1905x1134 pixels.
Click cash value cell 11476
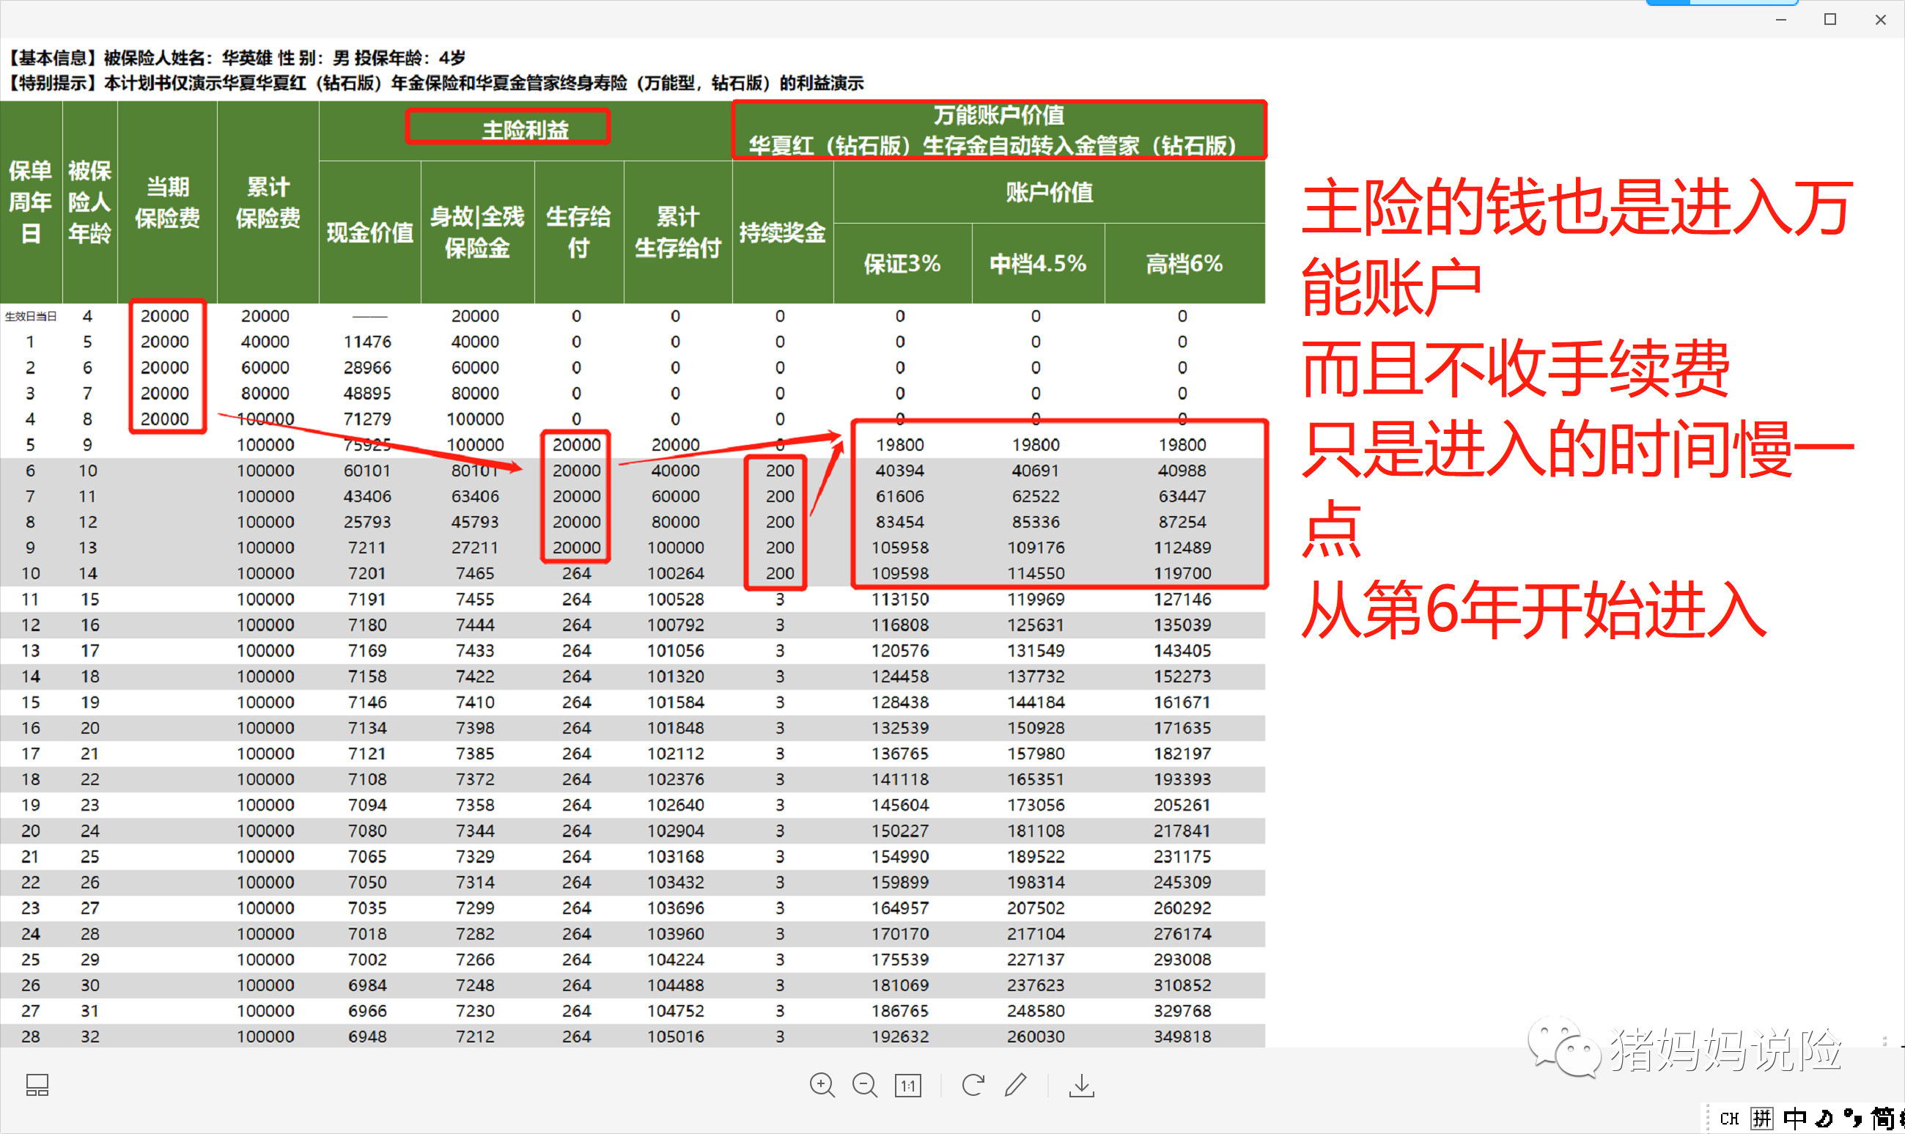(x=367, y=342)
